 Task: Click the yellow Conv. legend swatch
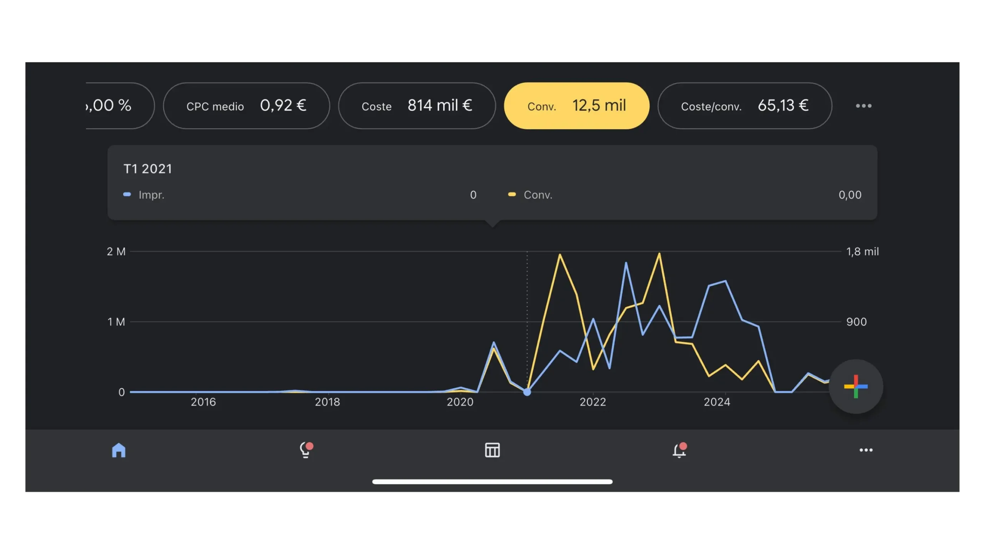tap(512, 194)
